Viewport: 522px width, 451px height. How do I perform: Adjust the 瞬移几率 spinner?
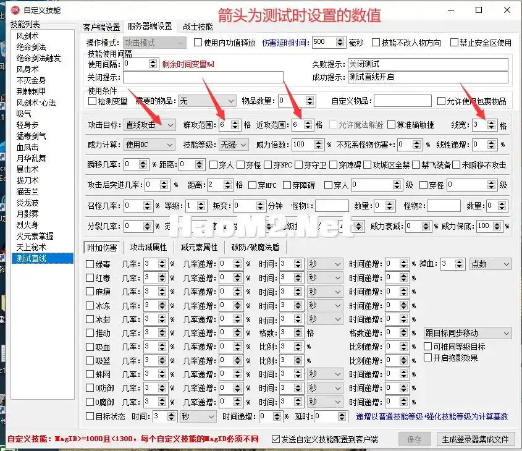tap(143, 164)
